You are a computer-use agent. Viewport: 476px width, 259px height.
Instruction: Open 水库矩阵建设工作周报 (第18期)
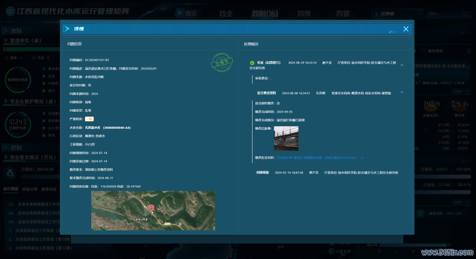[x=40, y=239]
